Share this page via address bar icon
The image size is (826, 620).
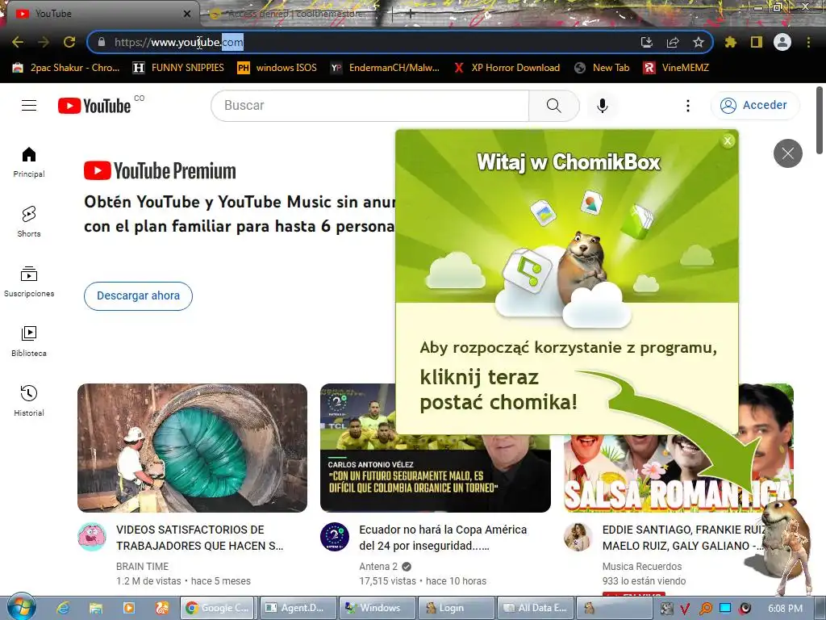pyautogui.click(x=673, y=42)
